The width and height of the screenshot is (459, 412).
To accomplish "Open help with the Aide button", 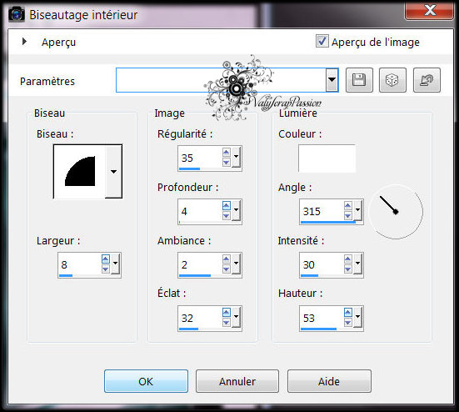I will (329, 381).
